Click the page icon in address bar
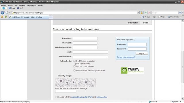Image resolution: width=184 pixels, height=103 pixels. click(x=13, y=13)
